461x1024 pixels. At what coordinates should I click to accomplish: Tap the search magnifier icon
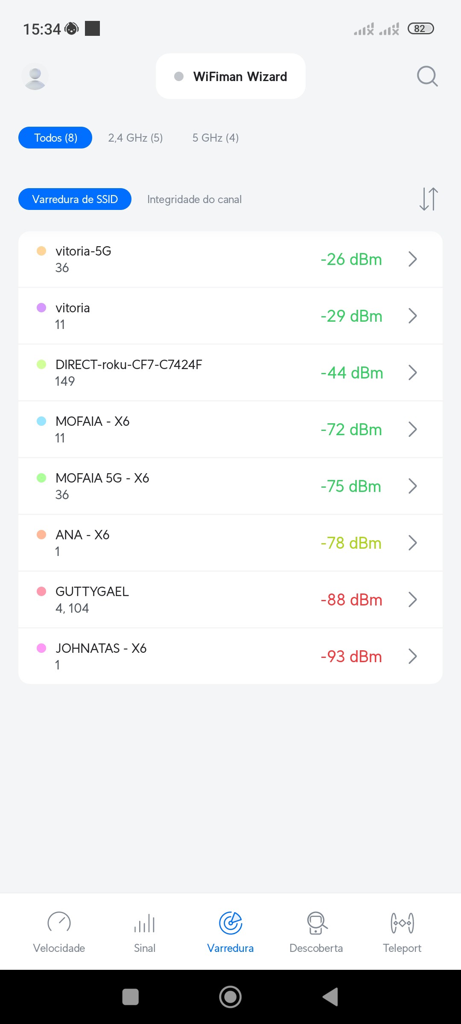pyautogui.click(x=427, y=76)
